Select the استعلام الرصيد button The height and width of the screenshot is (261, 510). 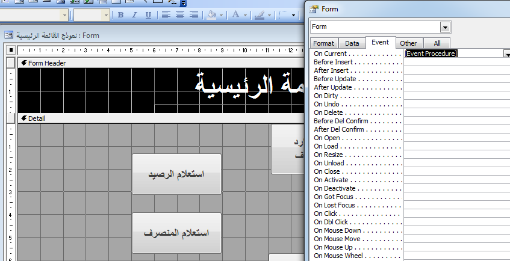coord(176,174)
